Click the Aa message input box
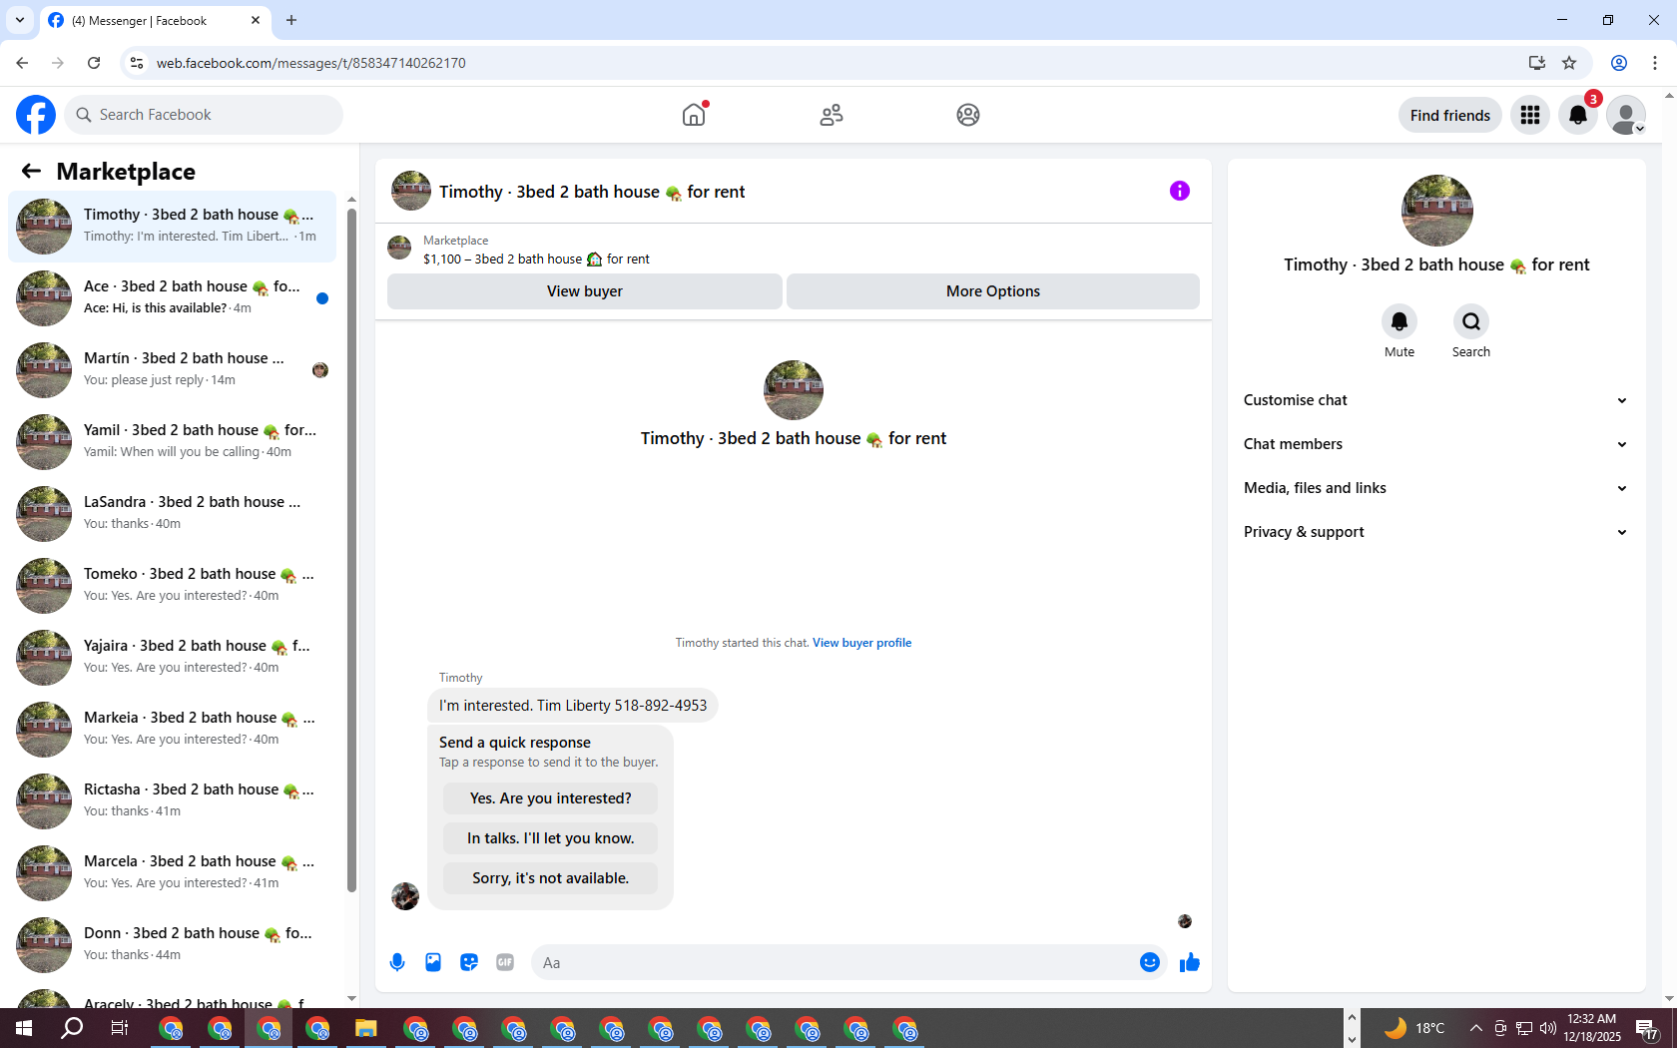The height and width of the screenshot is (1048, 1677). pyautogui.click(x=834, y=962)
